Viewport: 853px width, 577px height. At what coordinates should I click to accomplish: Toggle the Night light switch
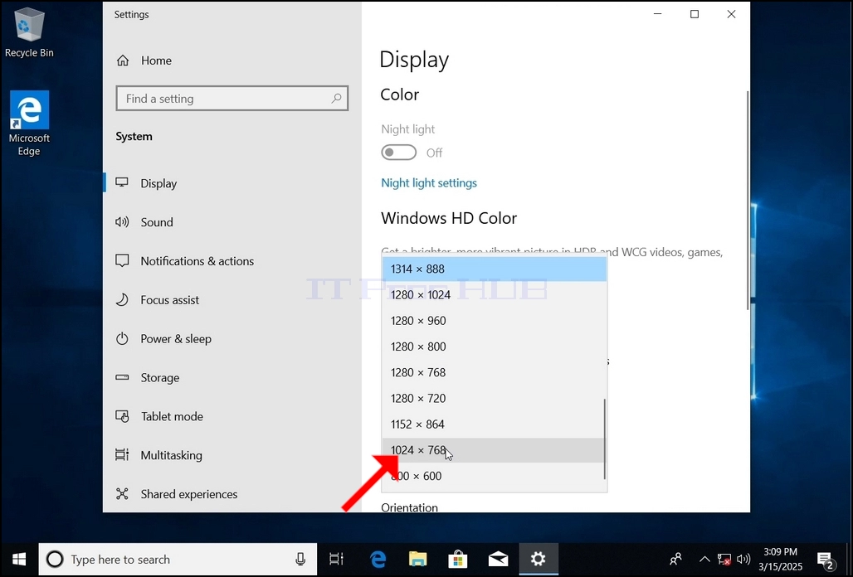[399, 153]
